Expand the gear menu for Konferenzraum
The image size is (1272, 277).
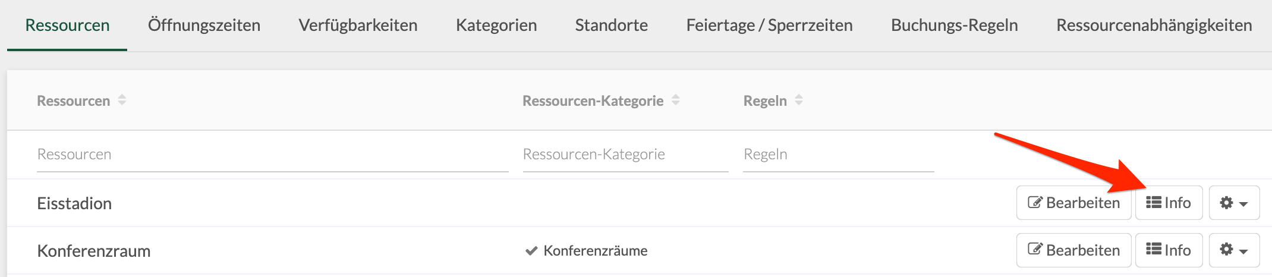[1234, 250]
